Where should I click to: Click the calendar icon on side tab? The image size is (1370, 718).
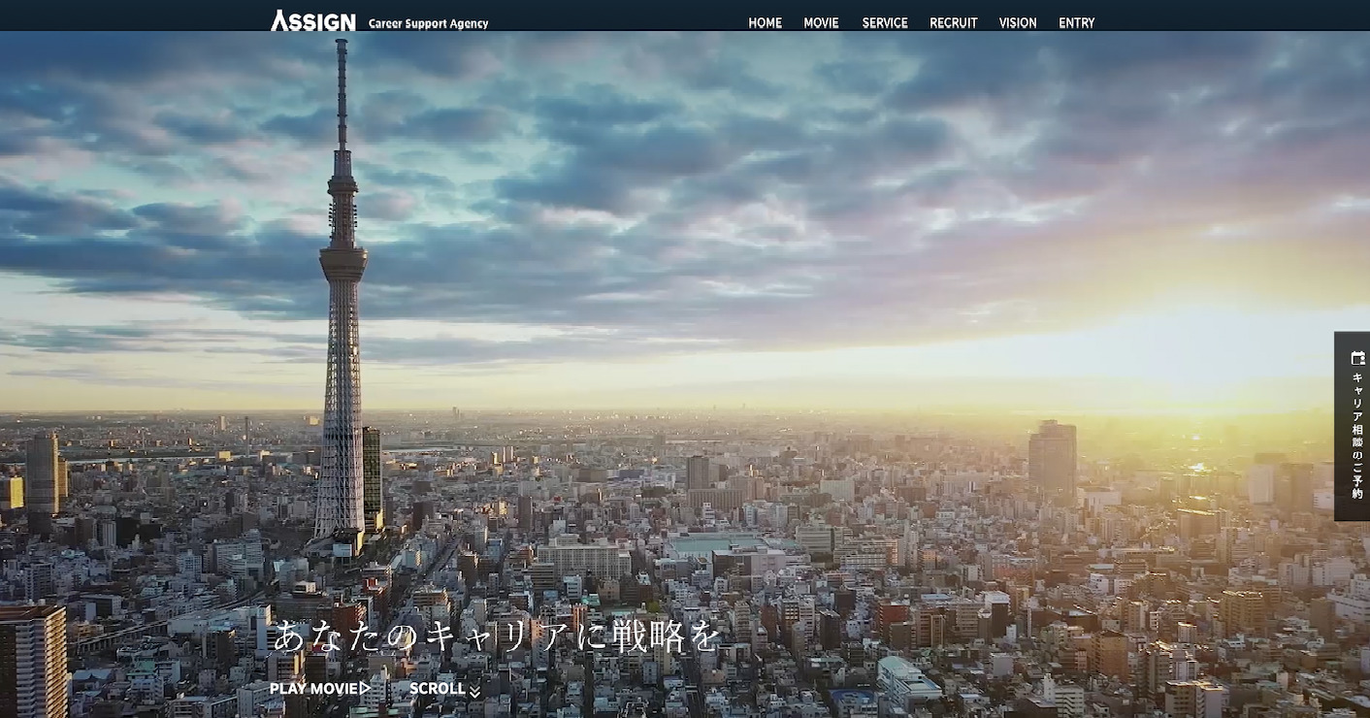click(x=1357, y=358)
